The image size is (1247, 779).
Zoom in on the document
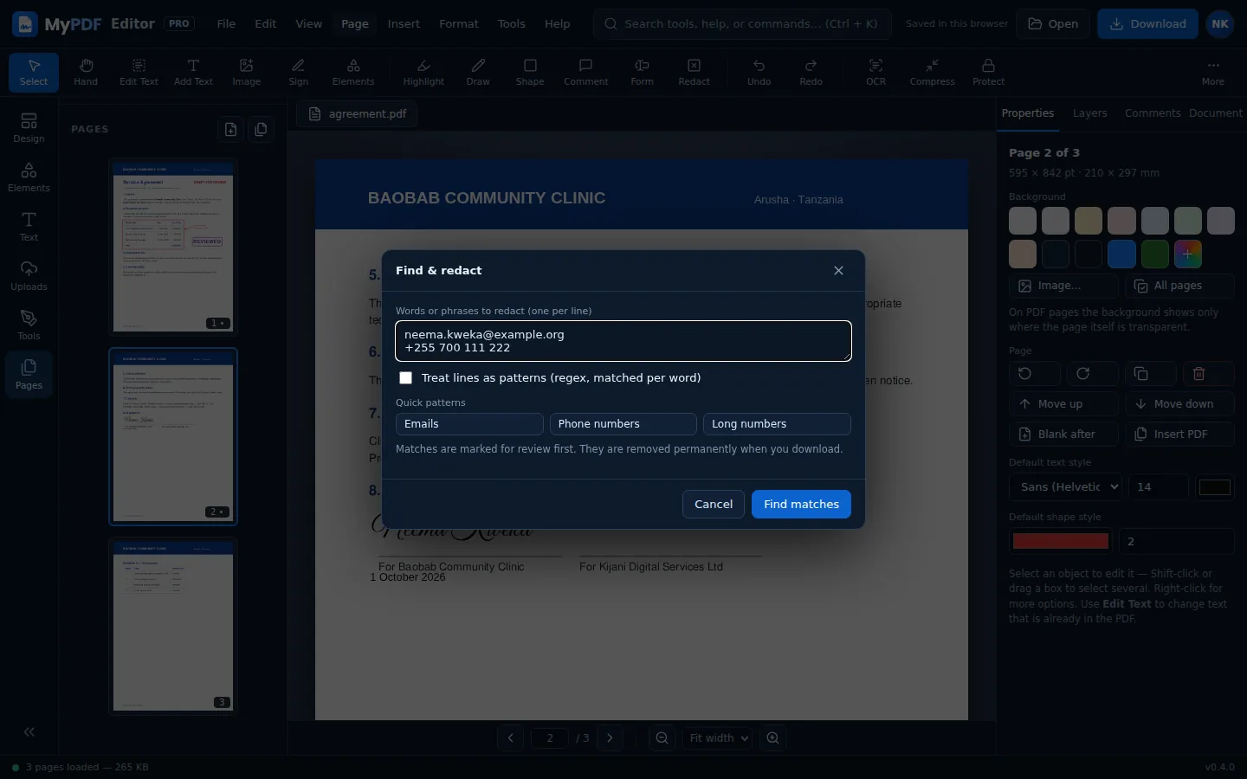(773, 738)
